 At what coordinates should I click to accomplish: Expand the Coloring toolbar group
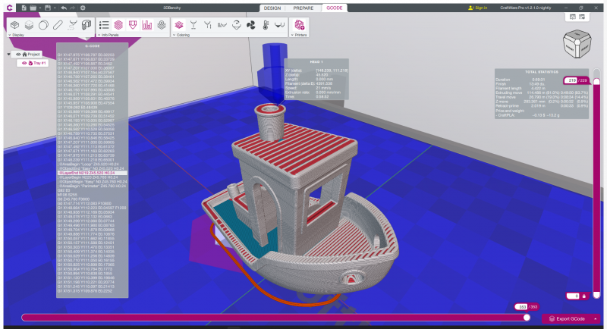[x=175, y=35]
